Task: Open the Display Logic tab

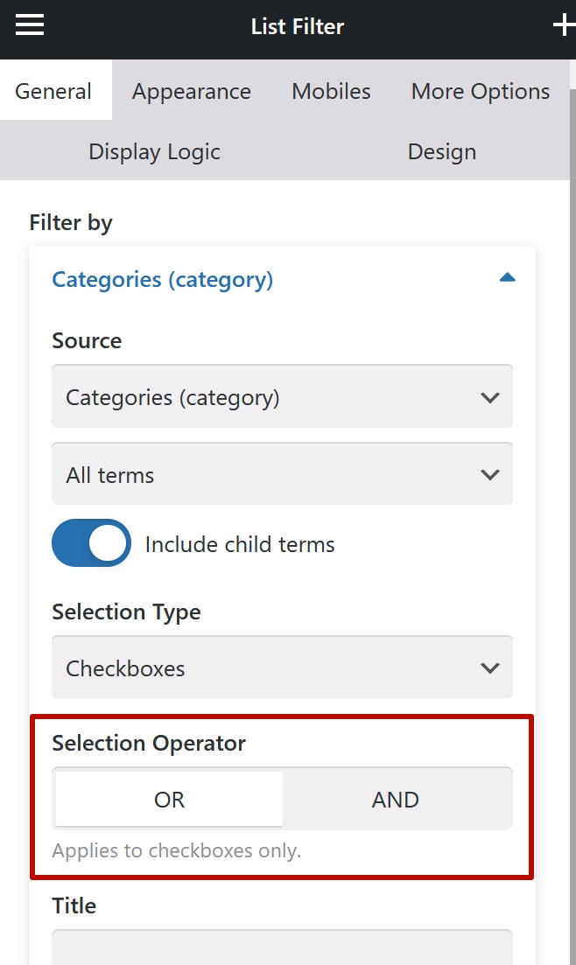Action: point(155,151)
